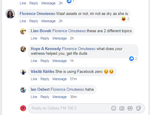Like Florence Omuteeso's comment
150x115 pixels.
(23, 21)
